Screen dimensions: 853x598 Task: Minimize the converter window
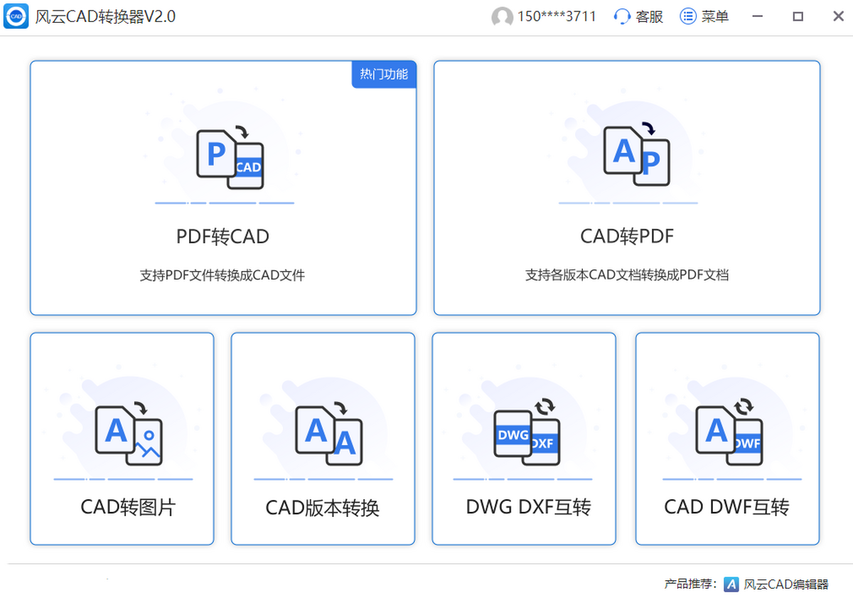[757, 16]
